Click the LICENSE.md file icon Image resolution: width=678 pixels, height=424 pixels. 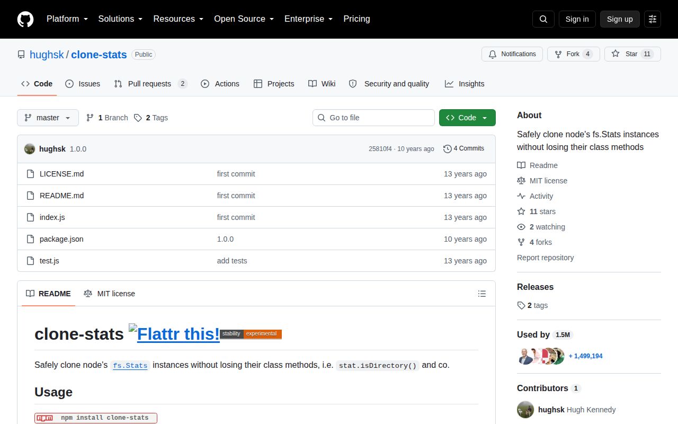pos(30,174)
